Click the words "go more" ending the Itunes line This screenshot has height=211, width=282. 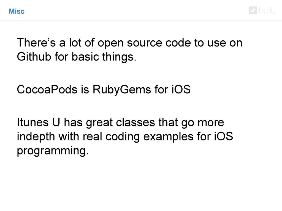(203, 123)
